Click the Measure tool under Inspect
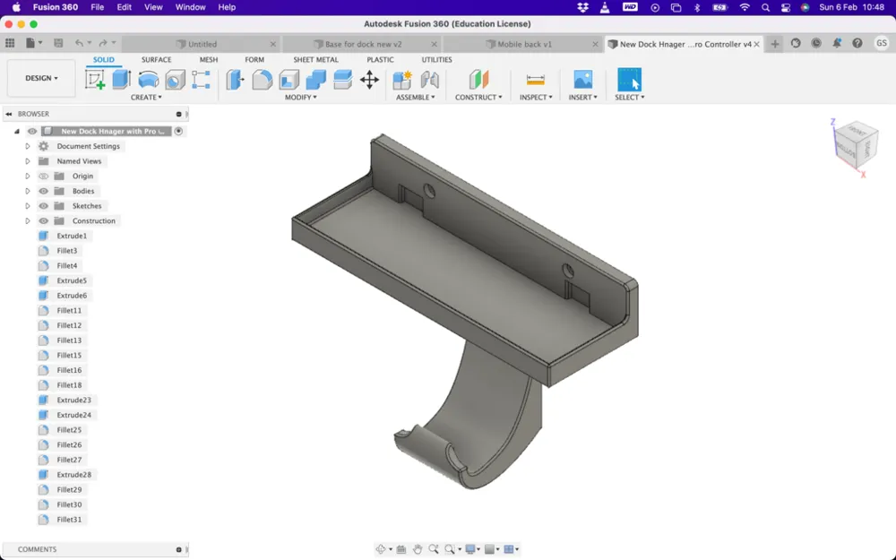Screen dimensions: 896x560 click(x=536, y=80)
